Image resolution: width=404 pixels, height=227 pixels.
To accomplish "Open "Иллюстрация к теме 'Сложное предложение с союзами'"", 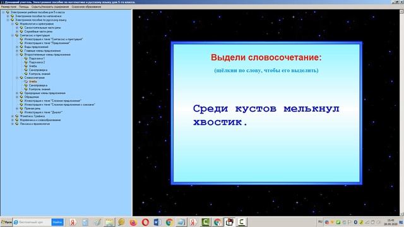I will pos(60,105).
